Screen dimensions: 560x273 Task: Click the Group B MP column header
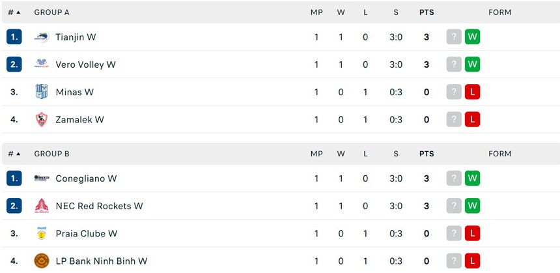316,154
